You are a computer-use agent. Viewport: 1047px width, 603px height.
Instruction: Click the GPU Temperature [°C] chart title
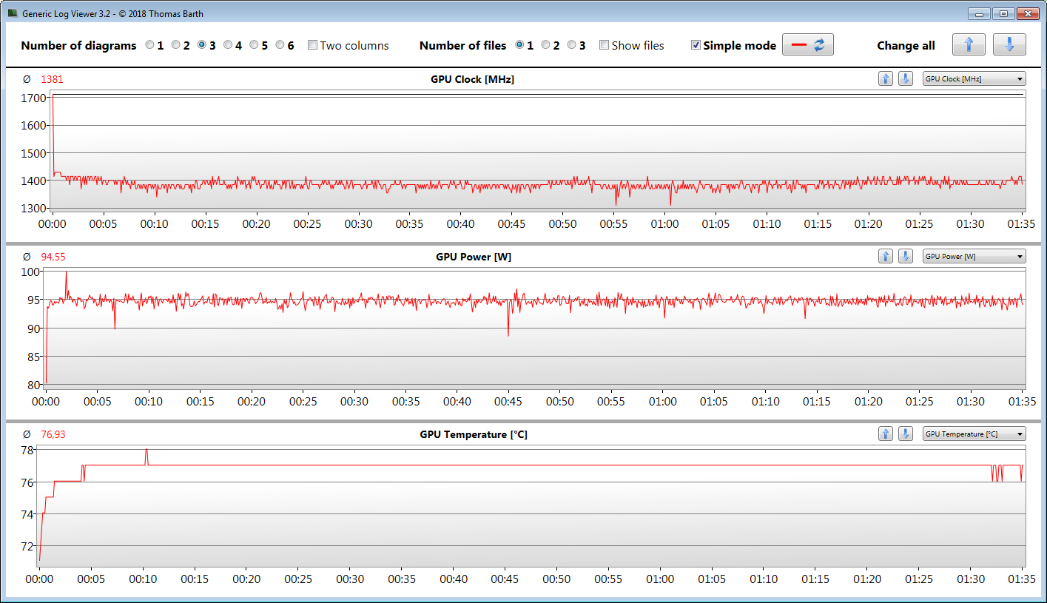coord(474,434)
